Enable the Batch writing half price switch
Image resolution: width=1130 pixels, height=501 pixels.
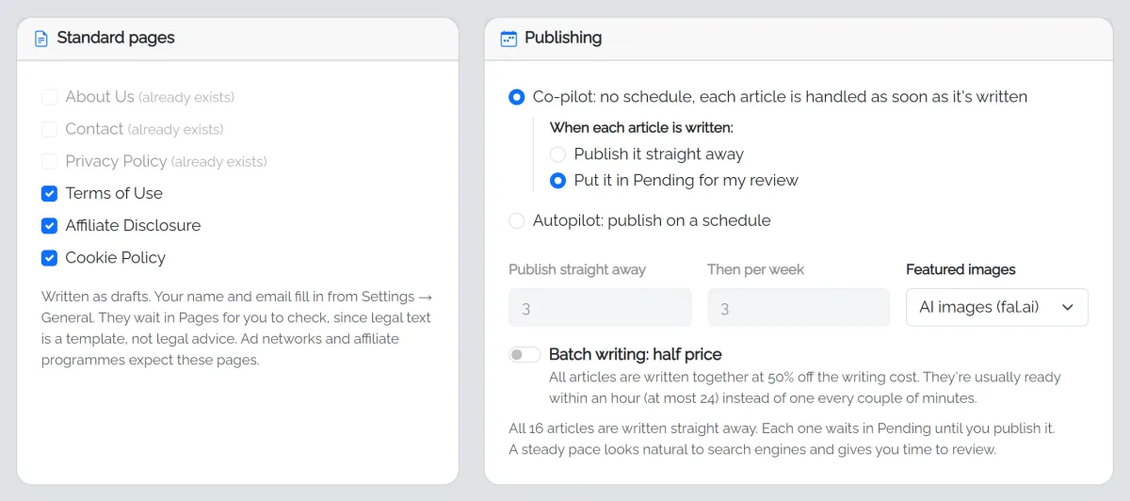525,355
